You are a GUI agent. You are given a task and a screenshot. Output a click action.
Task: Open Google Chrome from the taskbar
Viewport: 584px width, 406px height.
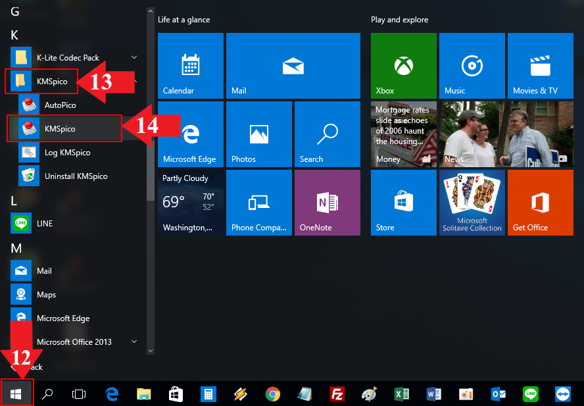pos(273,393)
